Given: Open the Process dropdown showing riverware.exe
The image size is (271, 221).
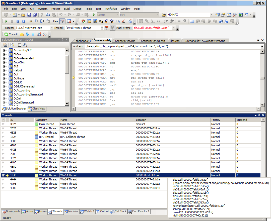Looking at the screenshot, I should click(51, 28).
